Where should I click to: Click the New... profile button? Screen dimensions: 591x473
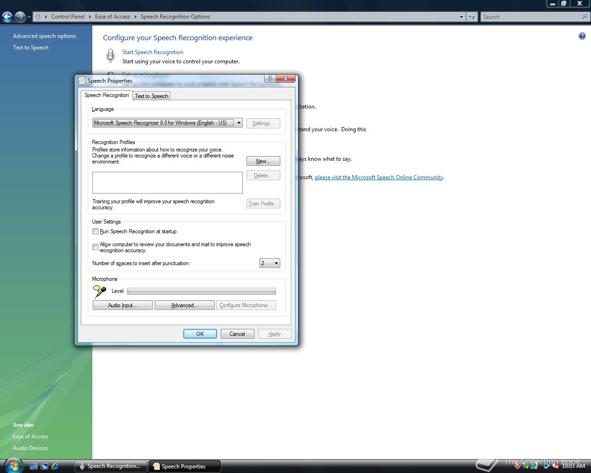point(263,161)
